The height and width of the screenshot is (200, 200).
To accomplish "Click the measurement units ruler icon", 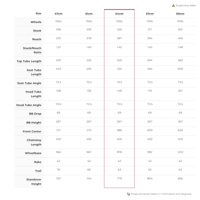I will [128, 194].
